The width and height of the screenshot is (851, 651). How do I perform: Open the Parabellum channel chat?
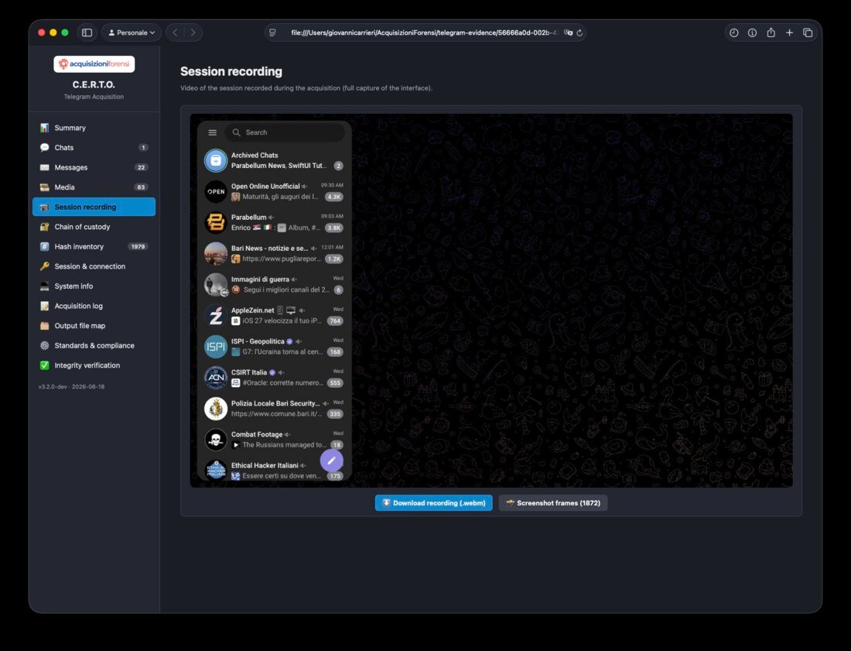274,222
